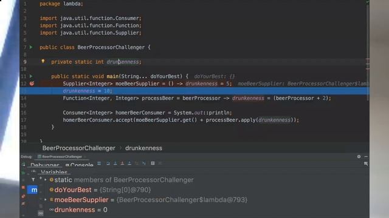
Task: Click the inspection checkmark above the editor scrollbar
Action: click(367, 2)
